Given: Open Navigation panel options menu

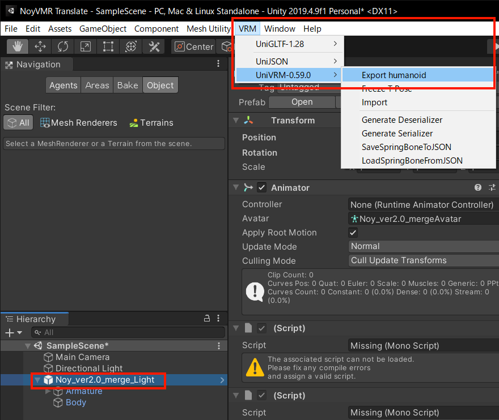Looking at the screenshot, I should coord(218,63).
